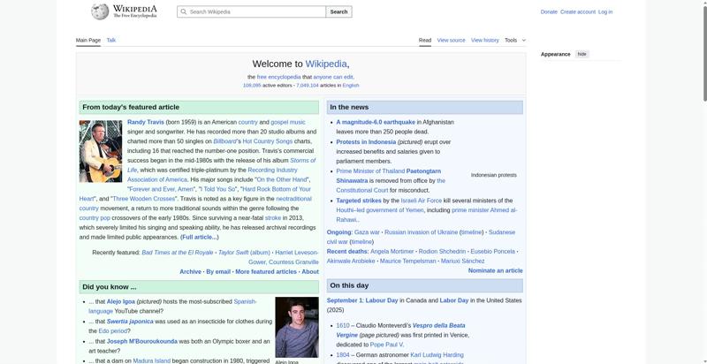The height and width of the screenshot is (364, 707).
Task: Open the 7,049,104 articles count link
Action: (x=307, y=85)
